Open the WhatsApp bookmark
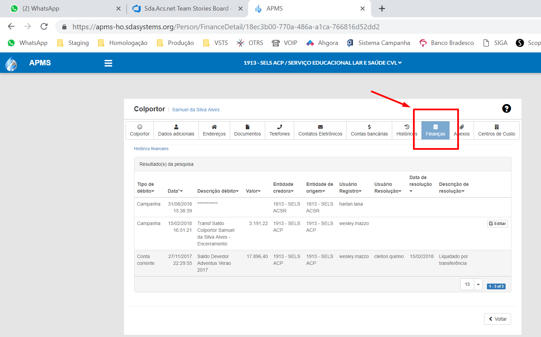The width and height of the screenshot is (541, 337). pyautogui.click(x=28, y=43)
